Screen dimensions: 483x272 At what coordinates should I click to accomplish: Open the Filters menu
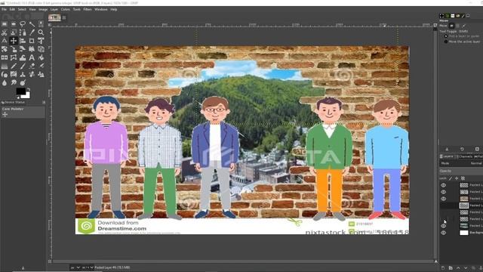88,10
